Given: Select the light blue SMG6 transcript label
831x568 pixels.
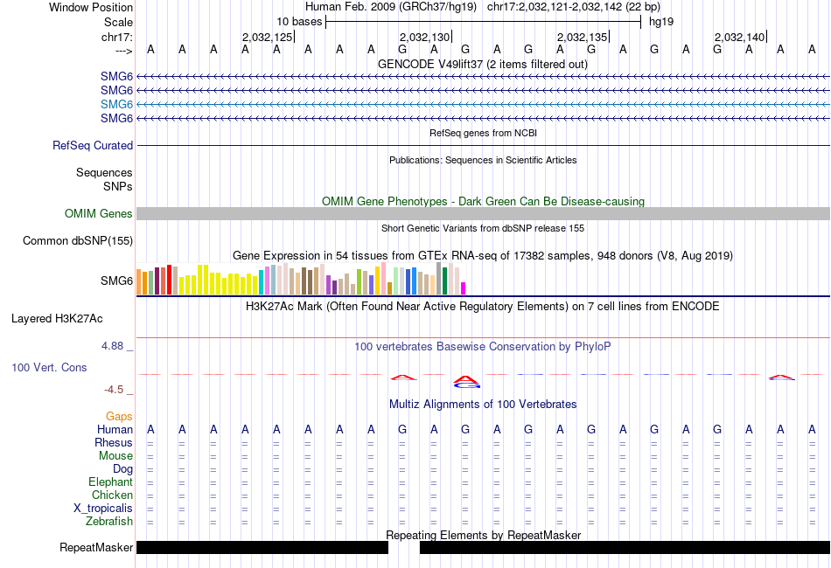Looking at the screenshot, I should click(x=116, y=104).
